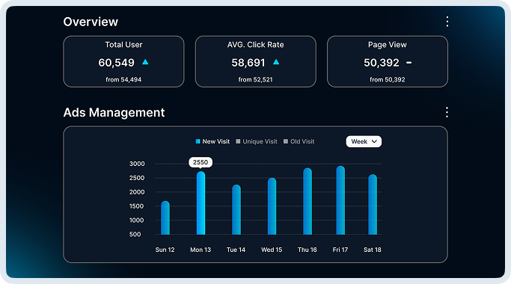Click the AVG. Click Rate up-trend triangle
The height and width of the screenshot is (284, 511).
tap(276, 62)
